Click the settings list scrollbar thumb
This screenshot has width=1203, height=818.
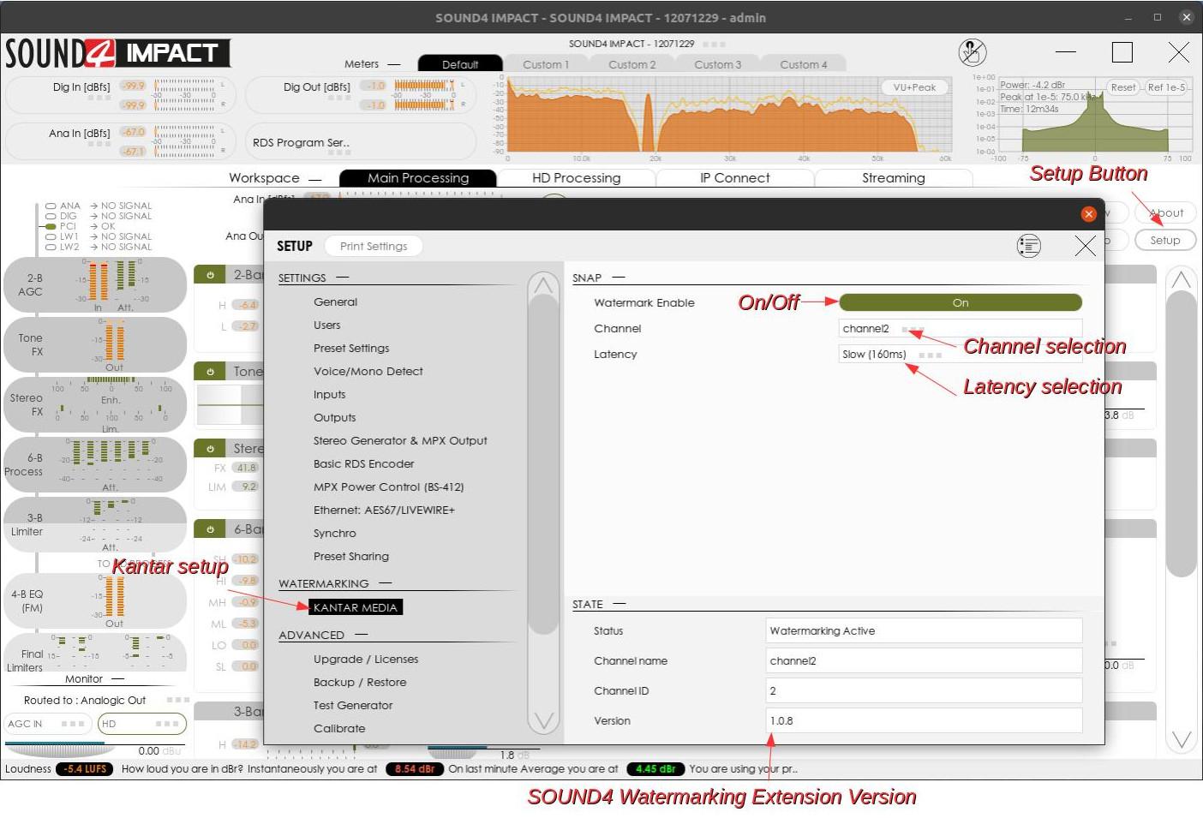point(543,464)
